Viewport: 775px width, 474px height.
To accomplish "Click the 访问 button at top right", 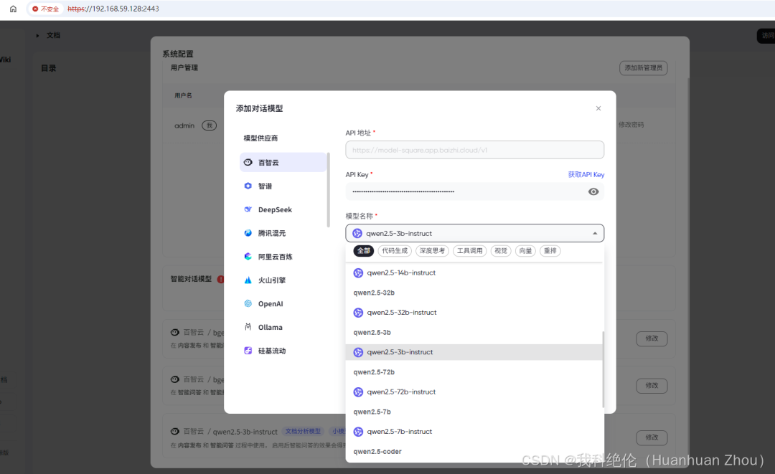I will point(766,36).
